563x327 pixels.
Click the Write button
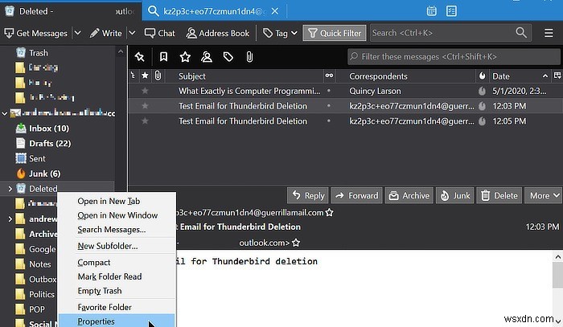coord(106,33)
